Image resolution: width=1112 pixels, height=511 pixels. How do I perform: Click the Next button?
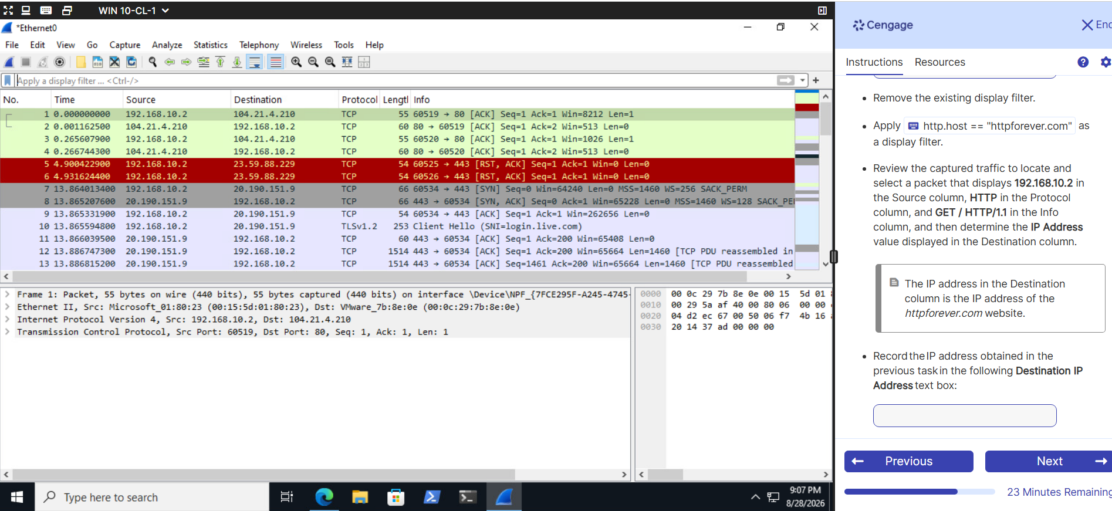[x=1049, y=461]
